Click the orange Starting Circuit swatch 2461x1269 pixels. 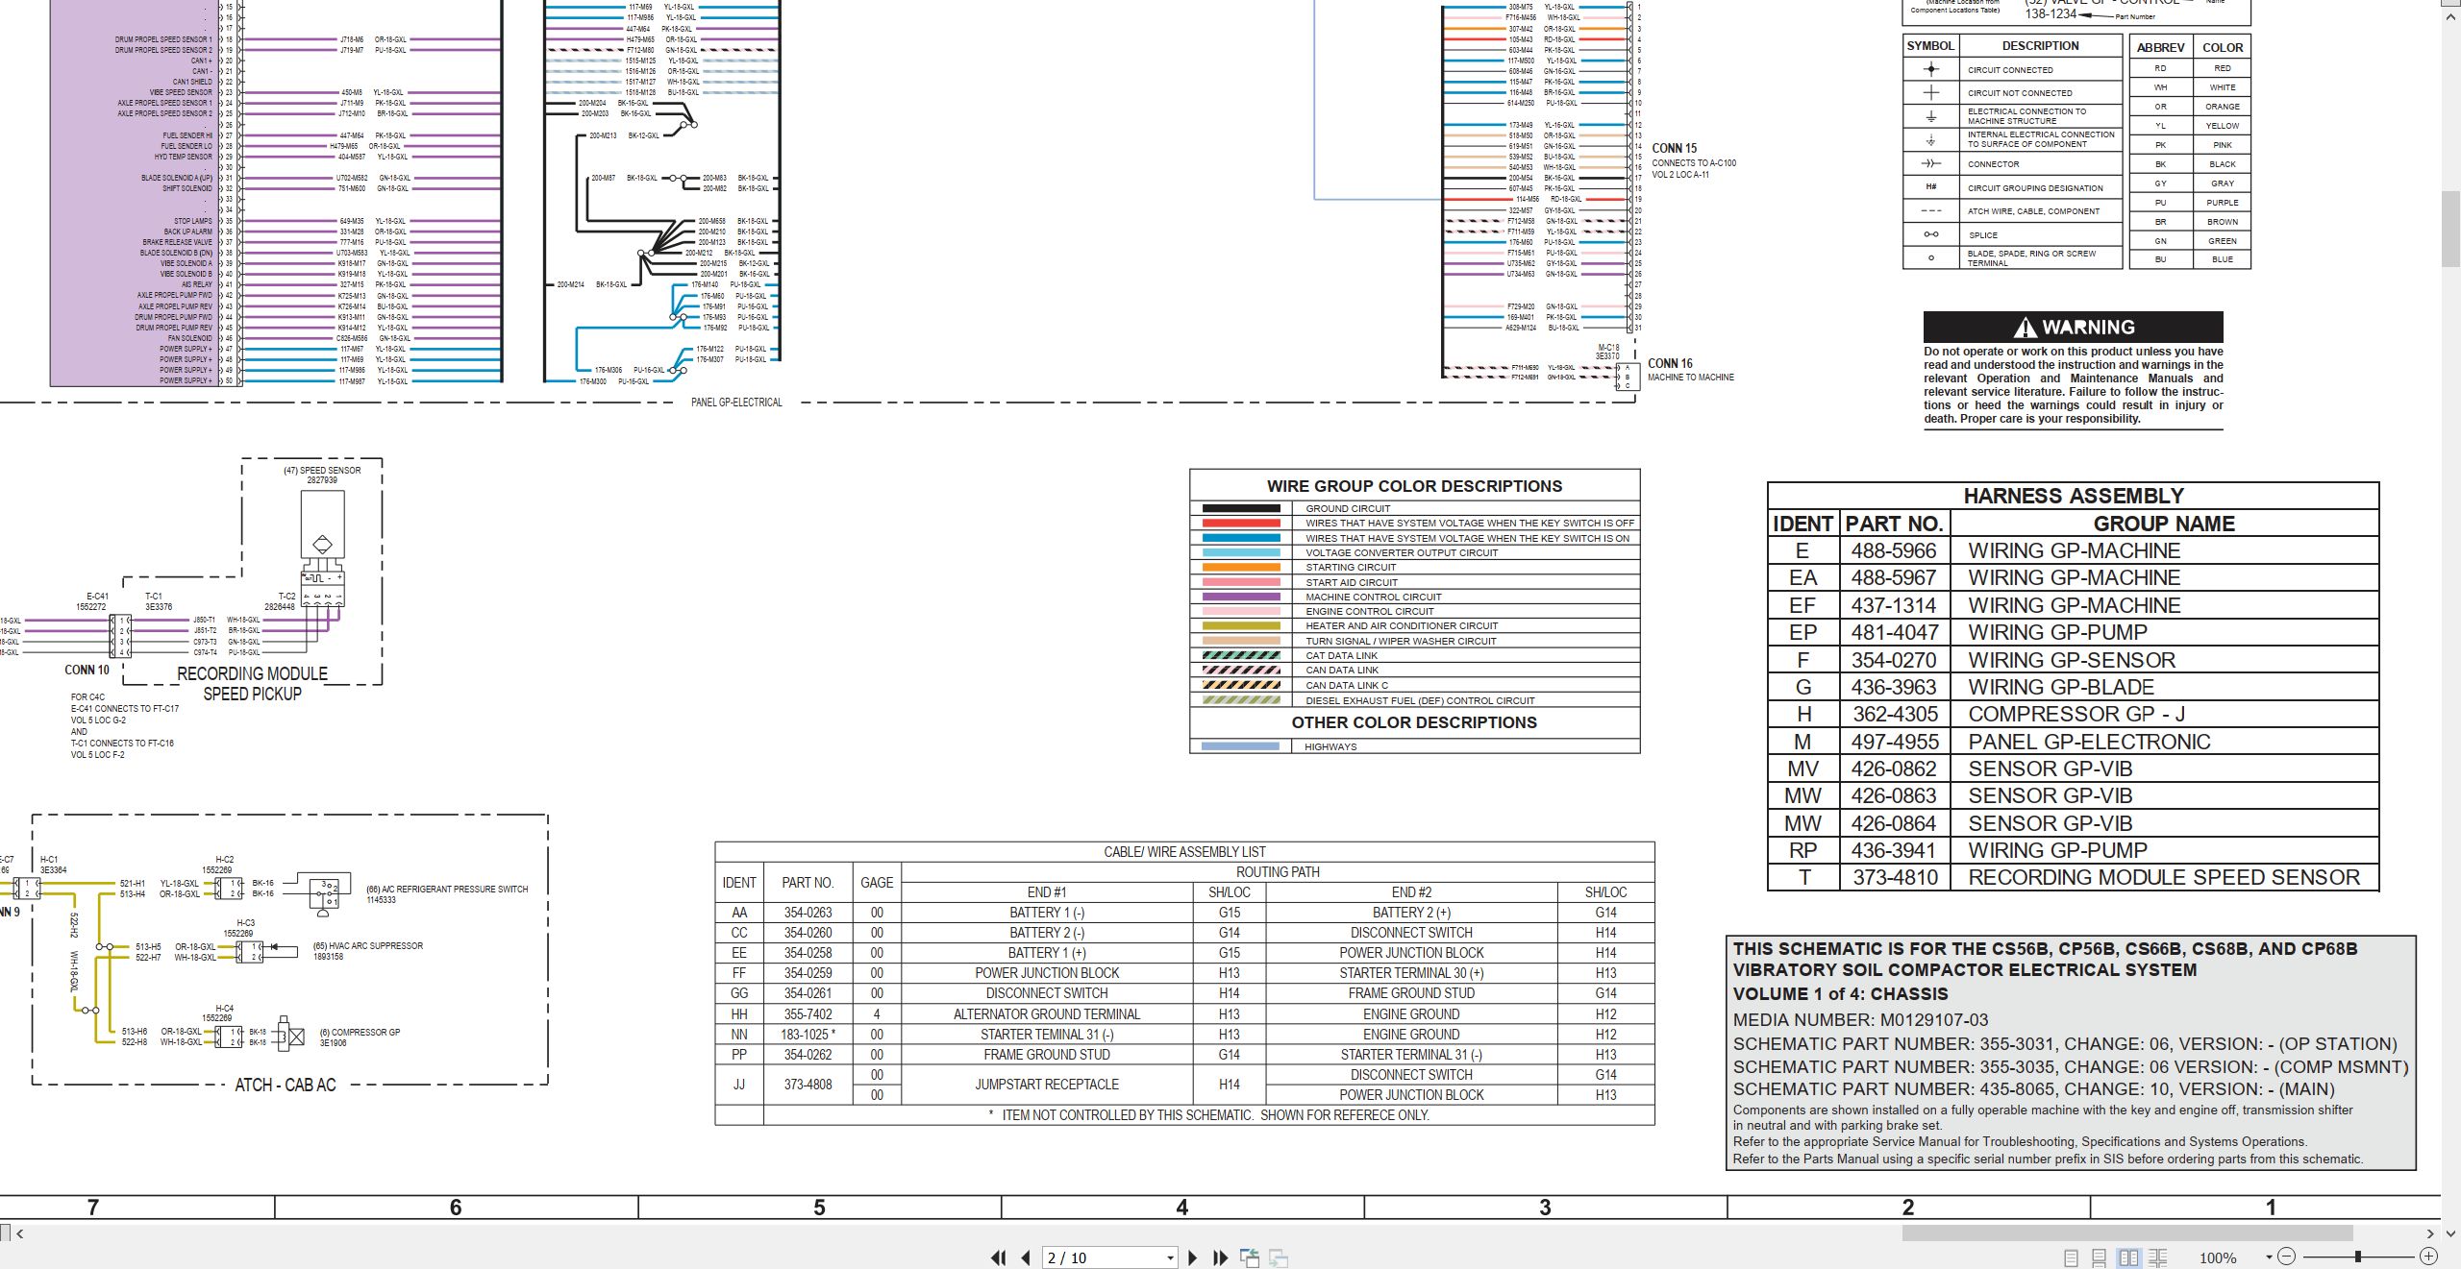(x=1241, y=567)
